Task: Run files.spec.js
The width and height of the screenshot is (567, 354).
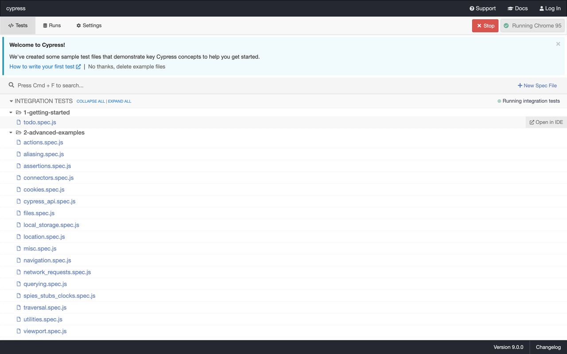Action: click(39, 213)
